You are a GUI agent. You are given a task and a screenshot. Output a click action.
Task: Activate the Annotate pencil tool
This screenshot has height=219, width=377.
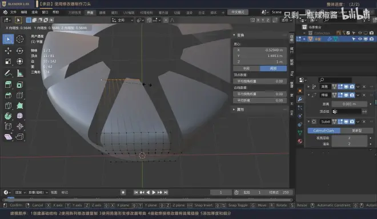tap(8, 73)
